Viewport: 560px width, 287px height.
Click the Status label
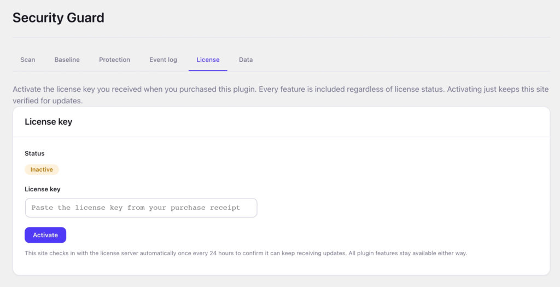pos(34,154)
